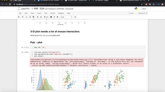165x92 pixels.
Task: Cut selected cells with scissors icon
Action: (27, 17)
